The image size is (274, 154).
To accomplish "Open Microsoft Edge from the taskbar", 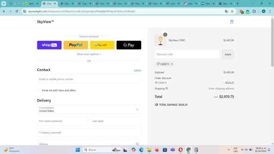I will (141, 150).
